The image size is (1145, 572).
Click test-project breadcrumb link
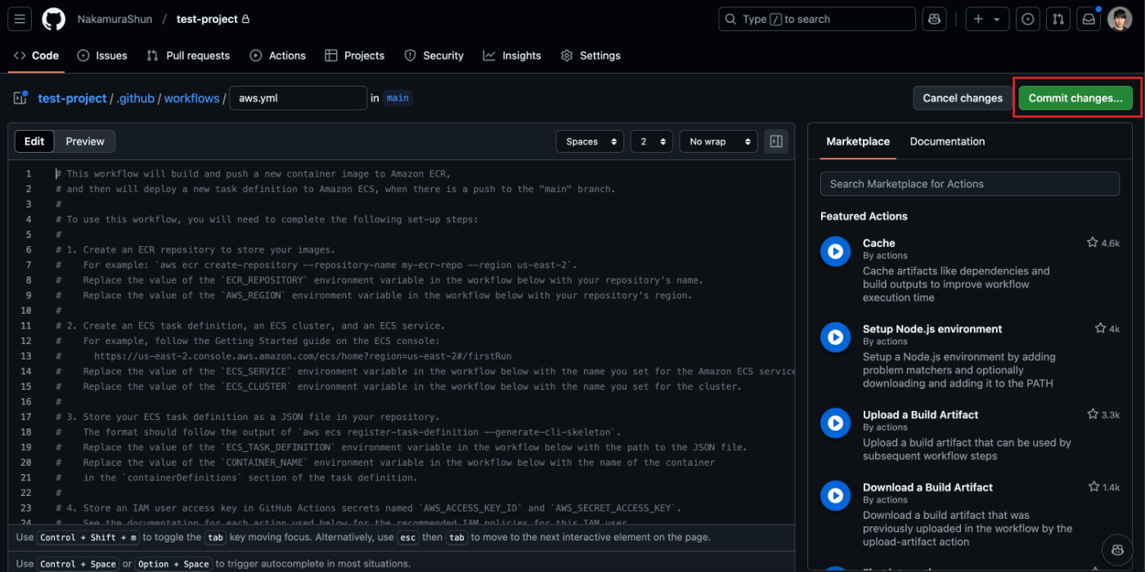click(x=72, y=98)
